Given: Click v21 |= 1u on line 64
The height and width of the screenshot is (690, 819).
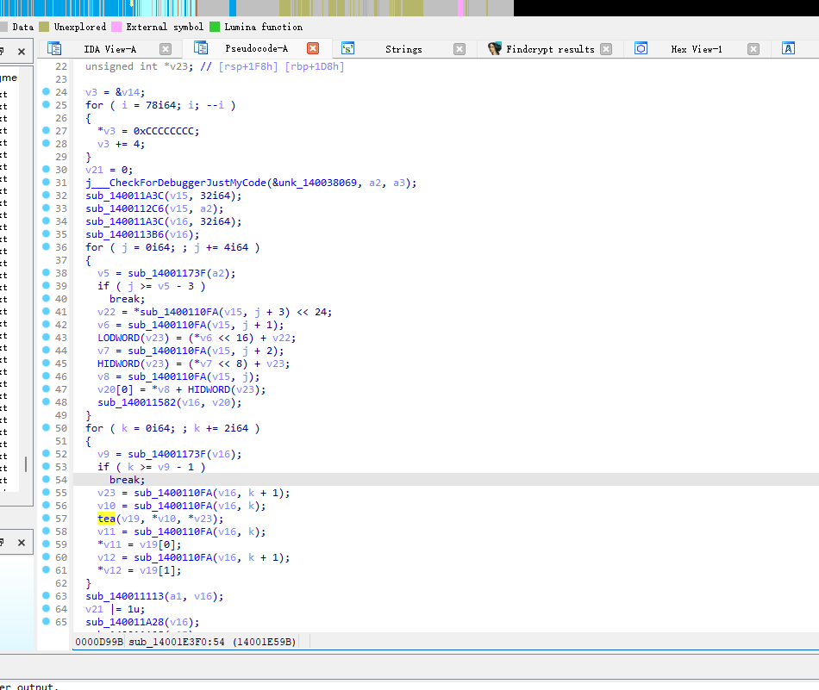Looking at the screenshot, I should coord(116,609).
